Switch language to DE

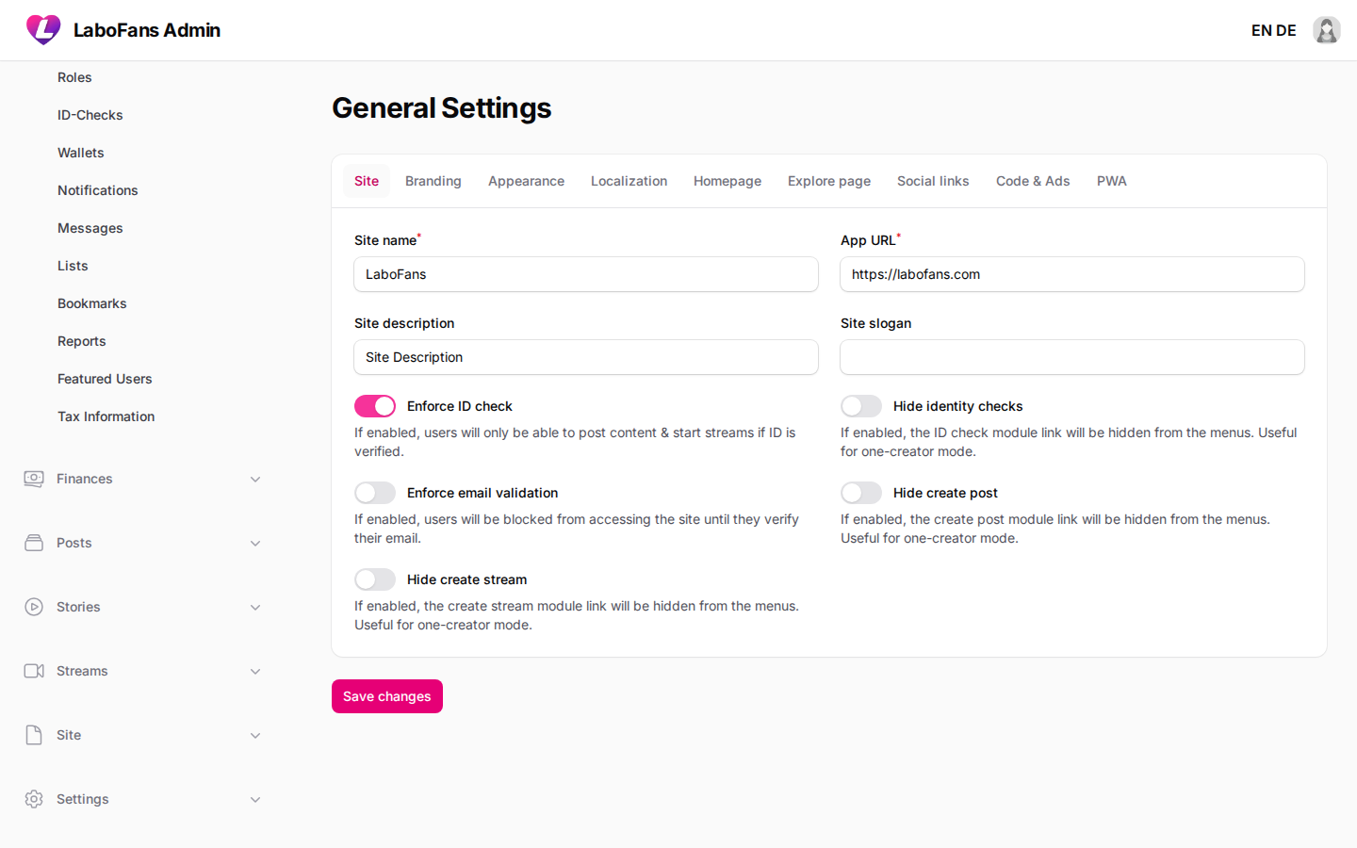[1286, 30]
